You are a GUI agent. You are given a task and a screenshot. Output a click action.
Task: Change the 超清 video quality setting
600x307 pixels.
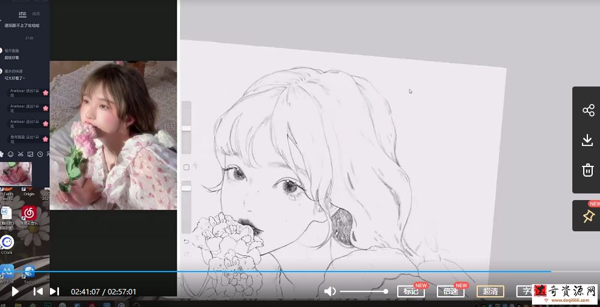pos(490,291)
